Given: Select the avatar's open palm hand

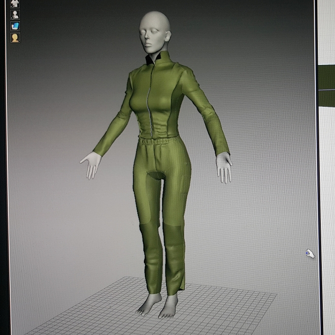Looking at the screenshot, I should pyautogui.click(x=91, y=165).
